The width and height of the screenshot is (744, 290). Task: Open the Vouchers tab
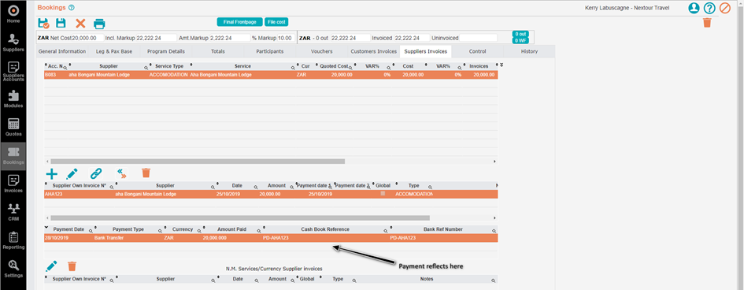click(x=322, y=51)
